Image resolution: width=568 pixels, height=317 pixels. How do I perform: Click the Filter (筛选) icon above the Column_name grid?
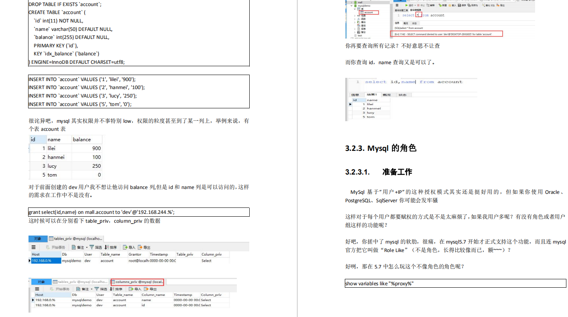pyautogui.click(x=97, y=289)
